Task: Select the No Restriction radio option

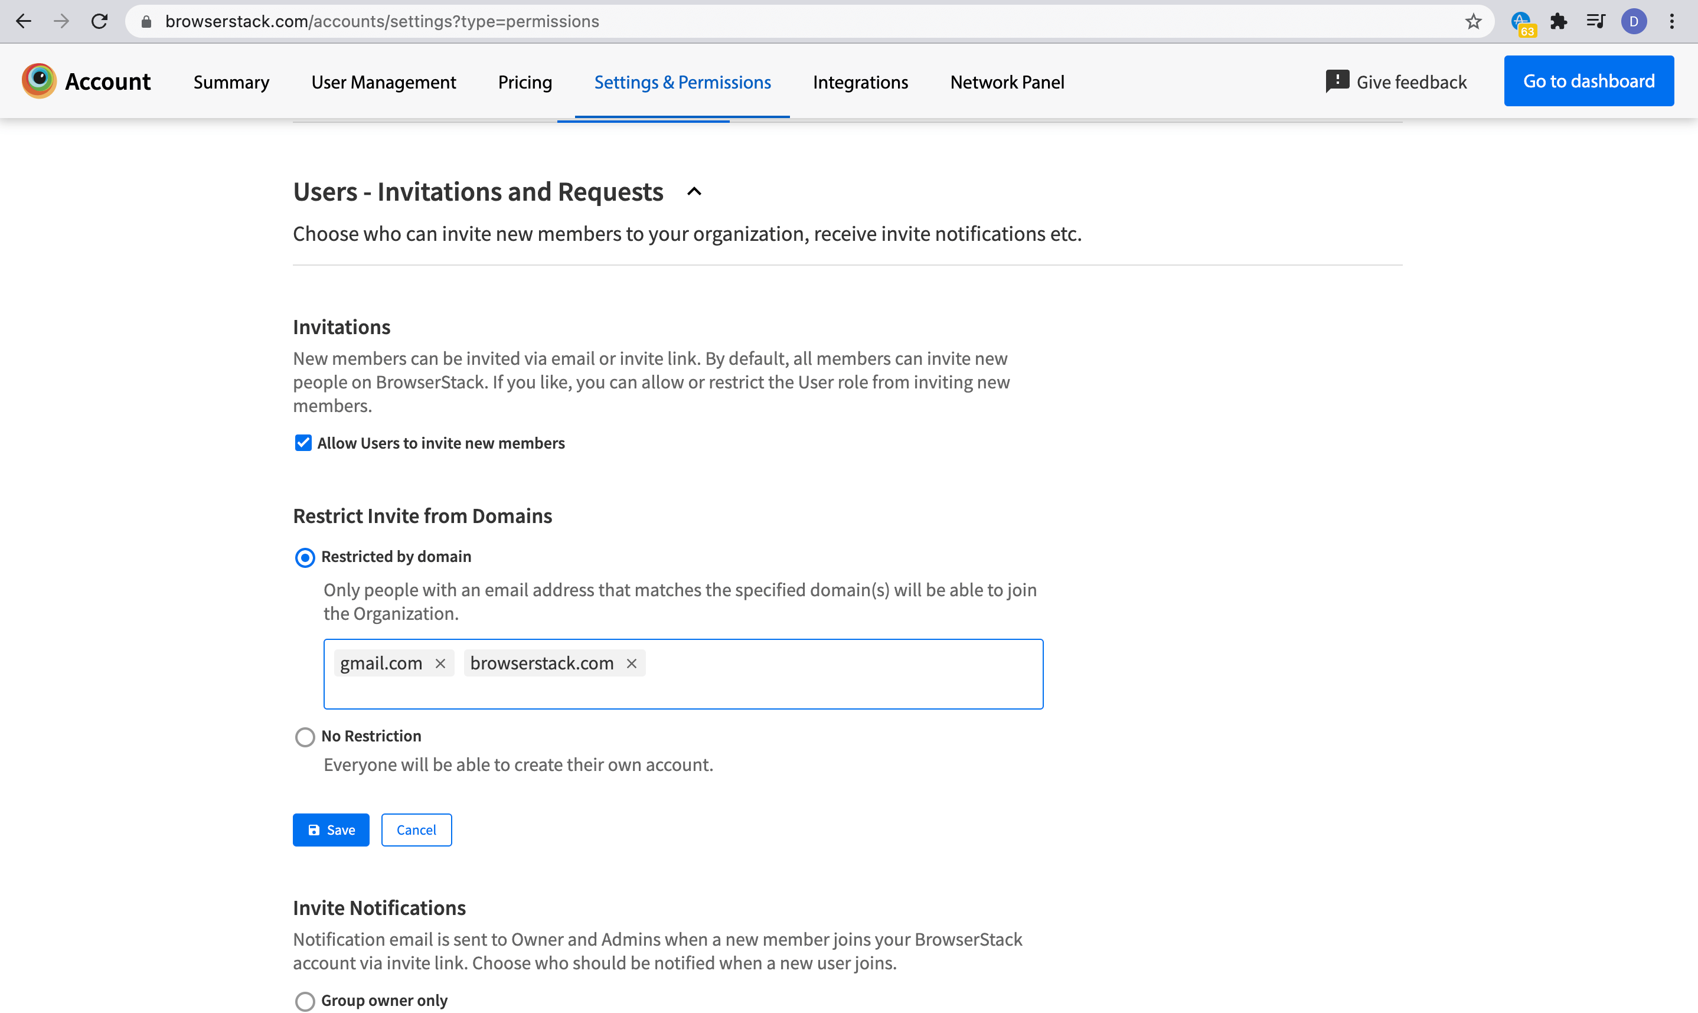Action: pos(305,737)
